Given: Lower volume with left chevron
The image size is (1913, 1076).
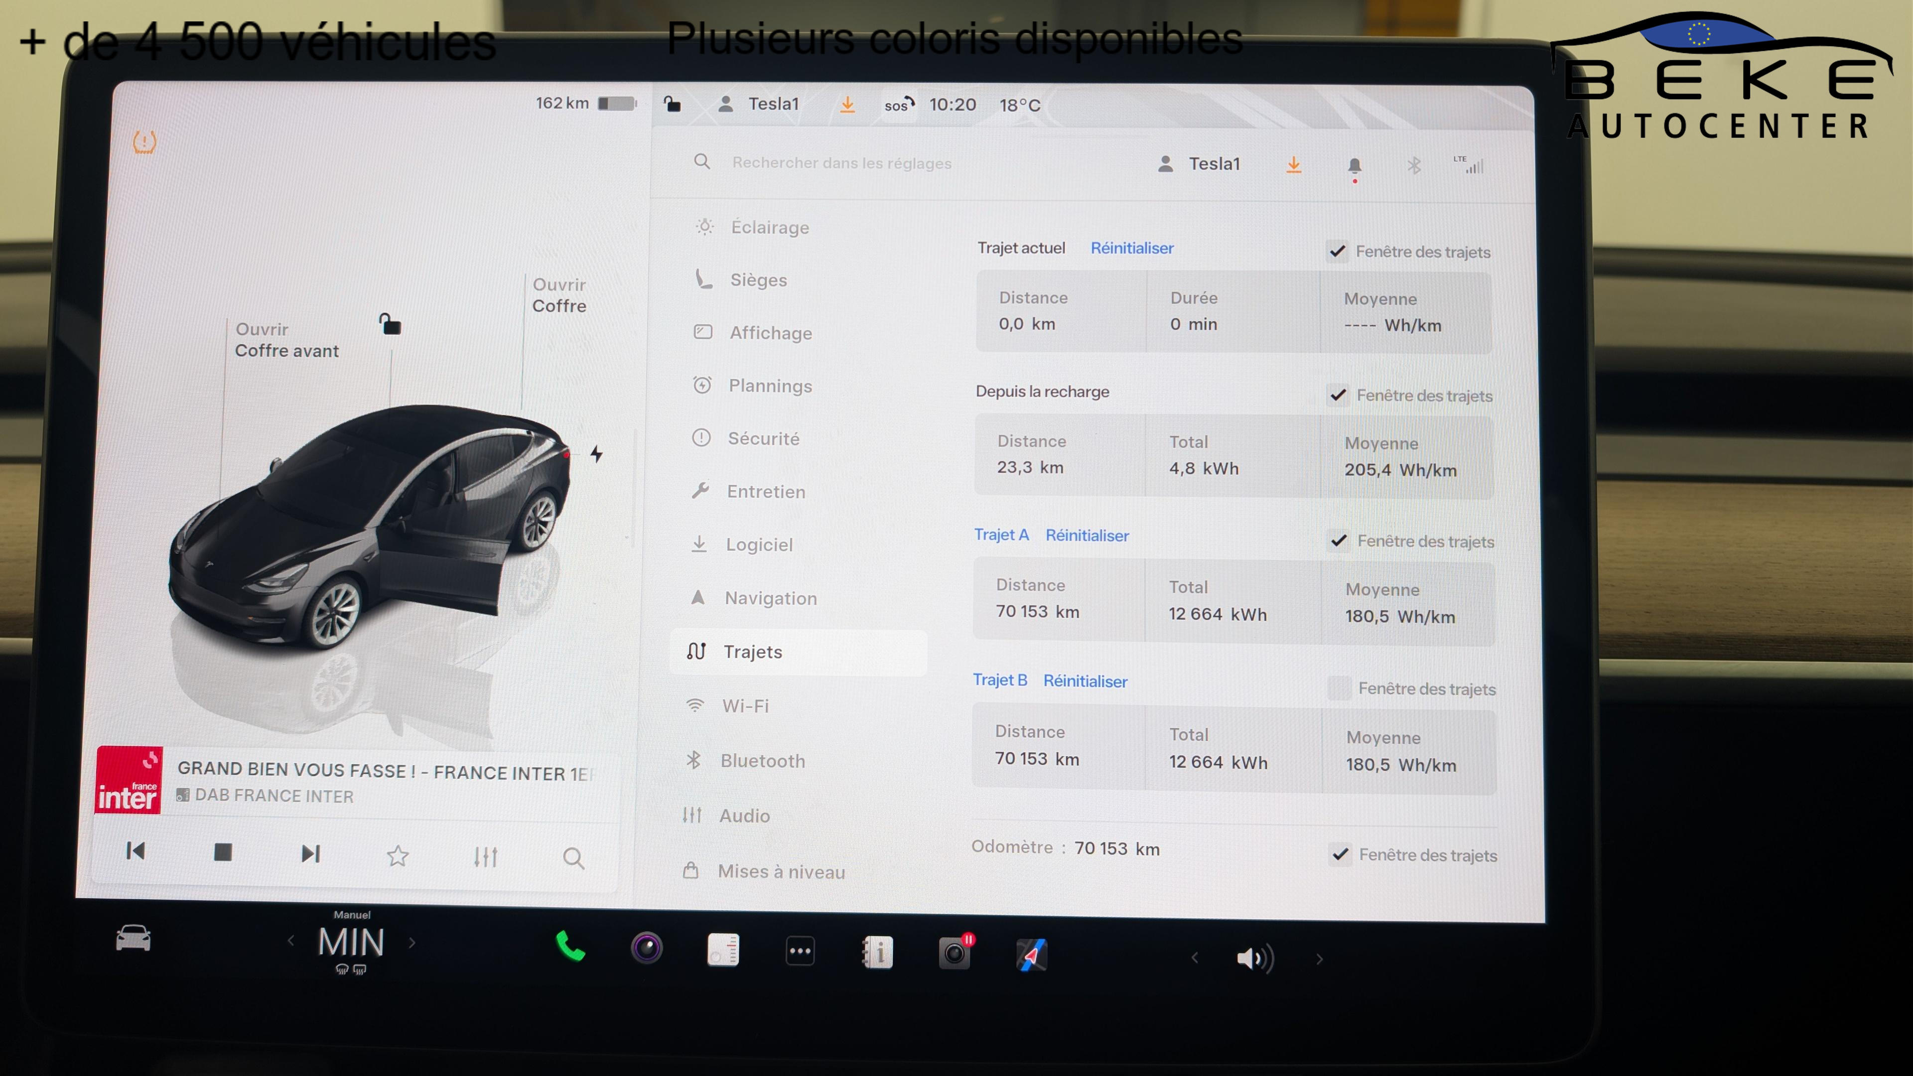Looking at the screenshot, I should click(1194, 958).
